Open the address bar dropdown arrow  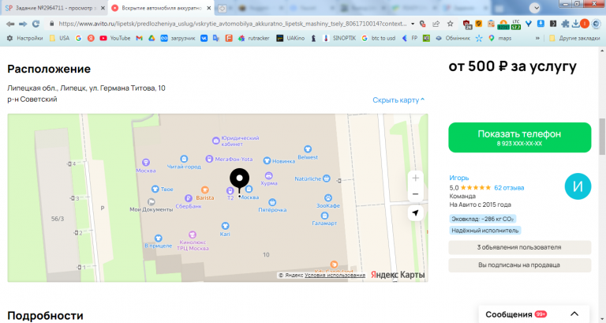[413, 24]
